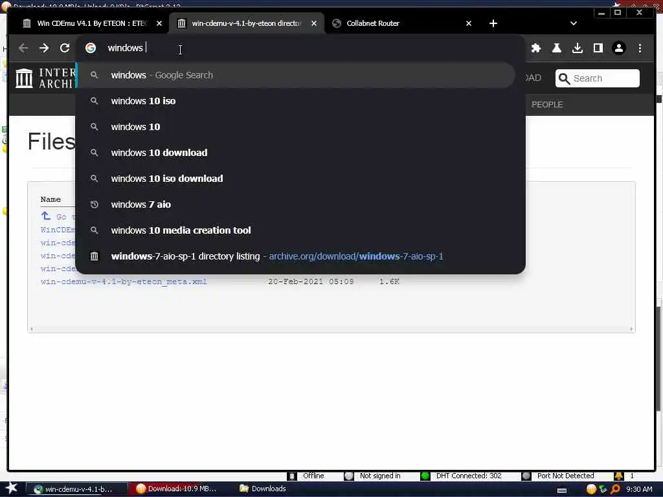Open the browser Downloads tray icon

[577, 48]
